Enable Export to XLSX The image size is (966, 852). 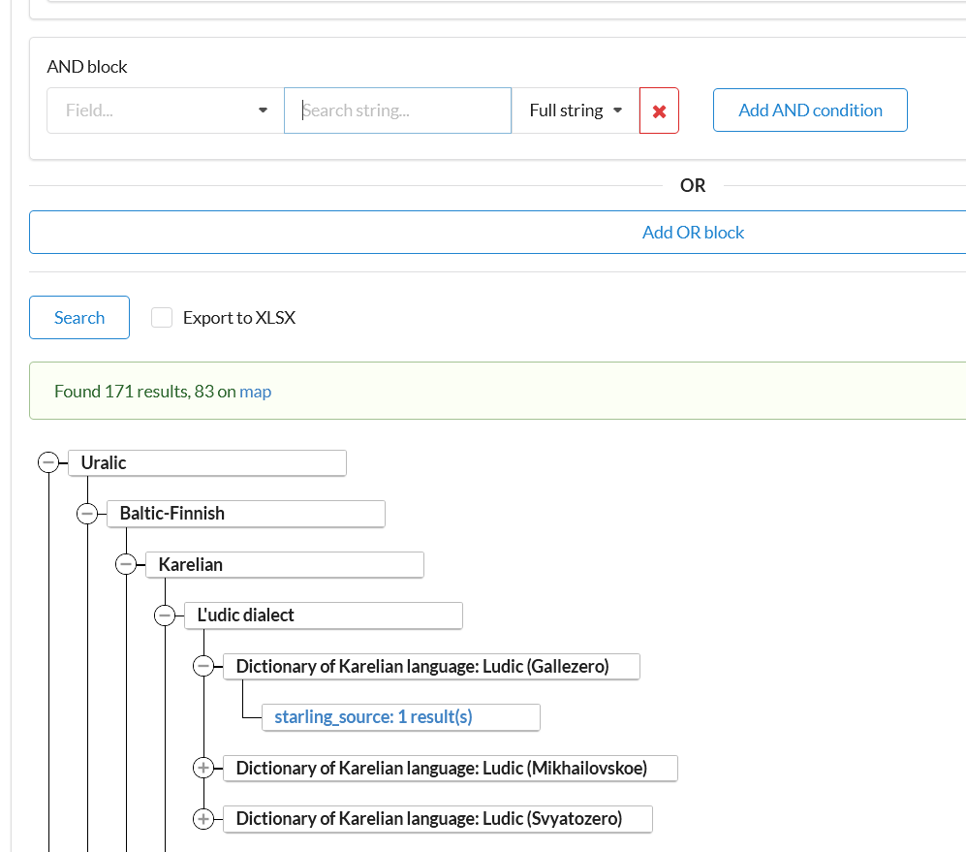pyautogui.click(x=162, y=317)
